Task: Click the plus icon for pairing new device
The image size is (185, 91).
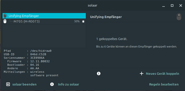Action: pos(142,73)
